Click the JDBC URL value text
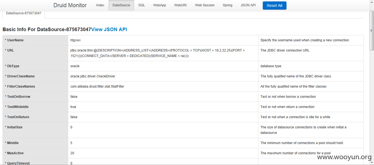This screenshot has height=165, width=374. click(x=158, y=53)
